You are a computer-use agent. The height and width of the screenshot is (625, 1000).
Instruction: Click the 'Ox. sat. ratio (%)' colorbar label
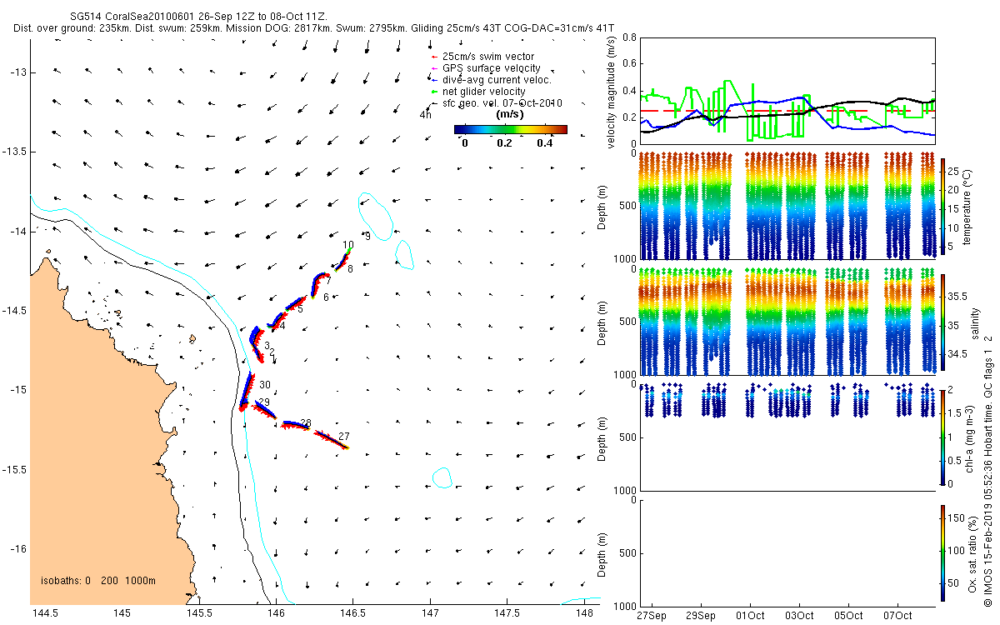972,552
